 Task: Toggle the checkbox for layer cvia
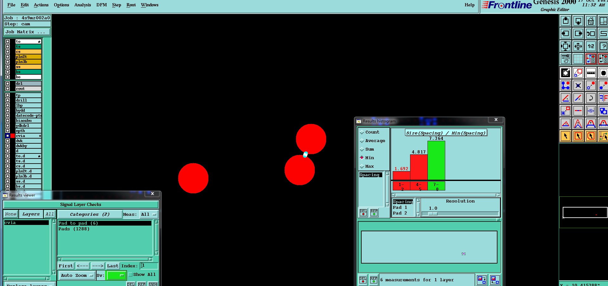coord(8,136)
